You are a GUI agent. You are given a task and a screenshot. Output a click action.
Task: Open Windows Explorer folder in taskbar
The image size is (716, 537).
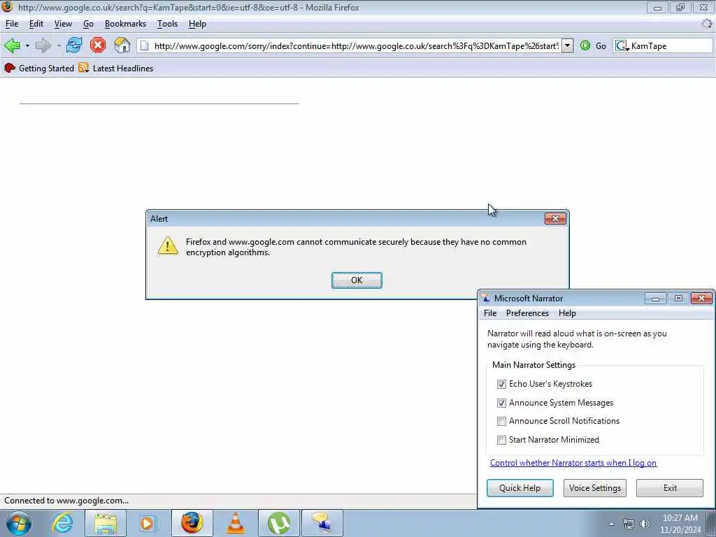click(106, 523)
